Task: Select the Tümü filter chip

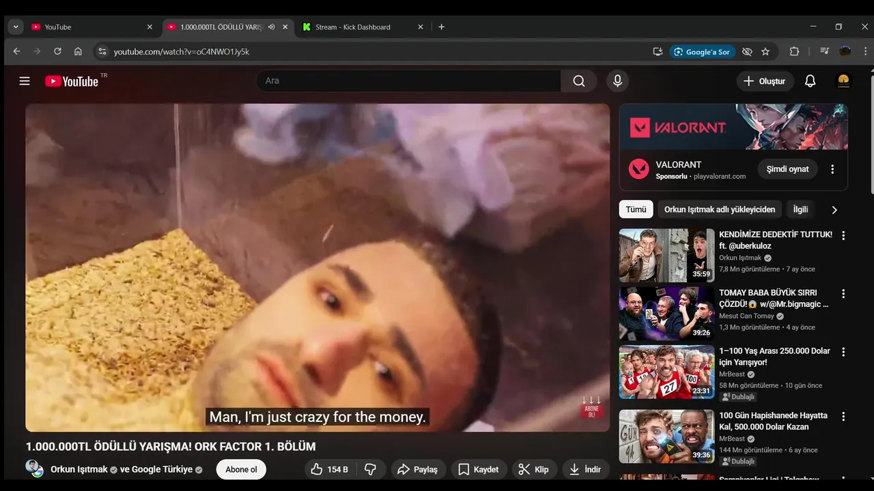Action: [x=636, y=209]
